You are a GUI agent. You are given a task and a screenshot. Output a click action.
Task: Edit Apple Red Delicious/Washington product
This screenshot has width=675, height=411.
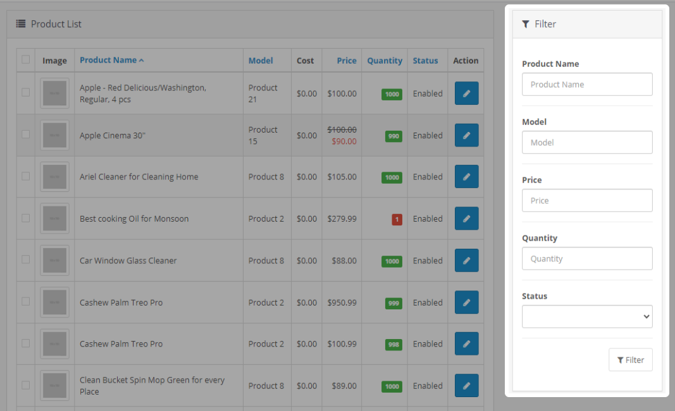coord(466,93)
